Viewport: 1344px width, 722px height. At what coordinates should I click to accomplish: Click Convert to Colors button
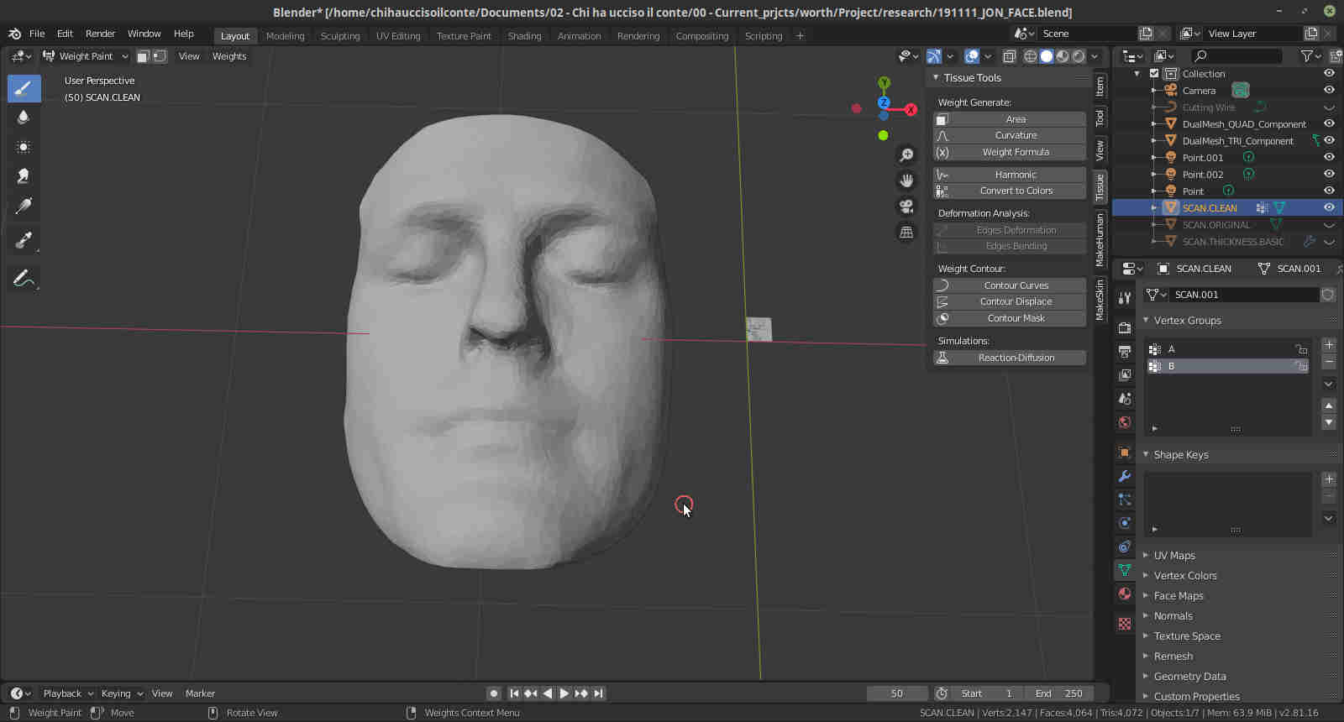click(1009, 191)
